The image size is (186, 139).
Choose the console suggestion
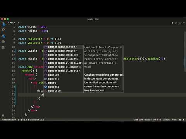click(x=64, y=79)
